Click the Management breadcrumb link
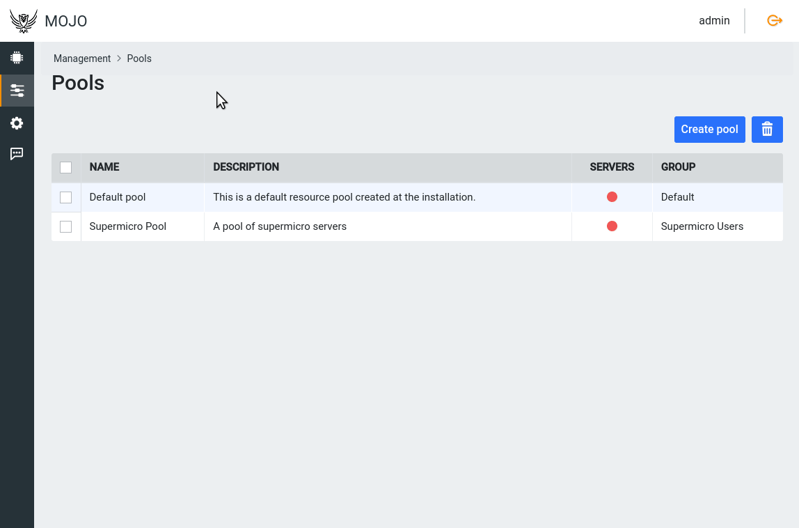The height and width of the screenshot is (528, 799). coord(82,59)
